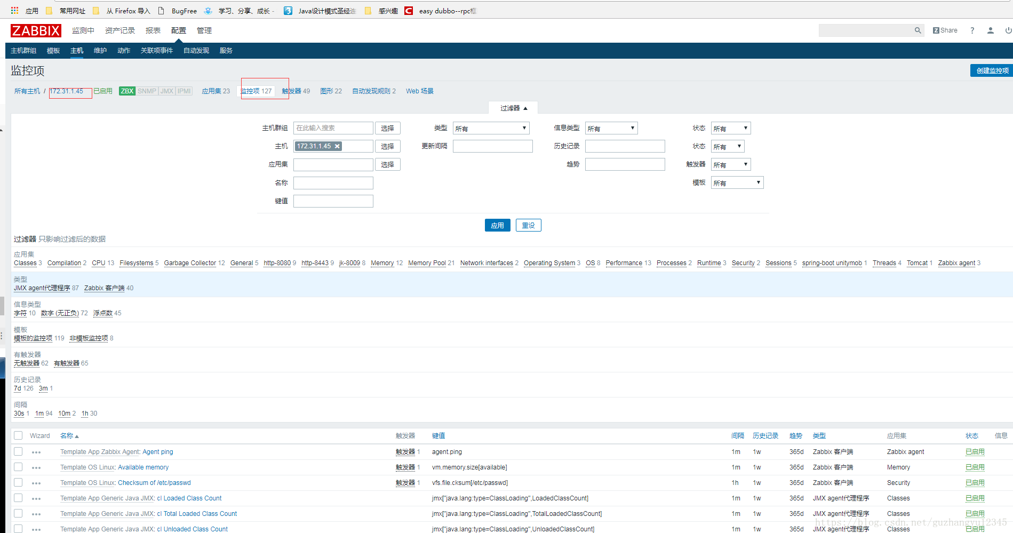This screenshot has width=1013, height=533.
Task: Go to 自动发现 submenu
Action: point(196,51)
